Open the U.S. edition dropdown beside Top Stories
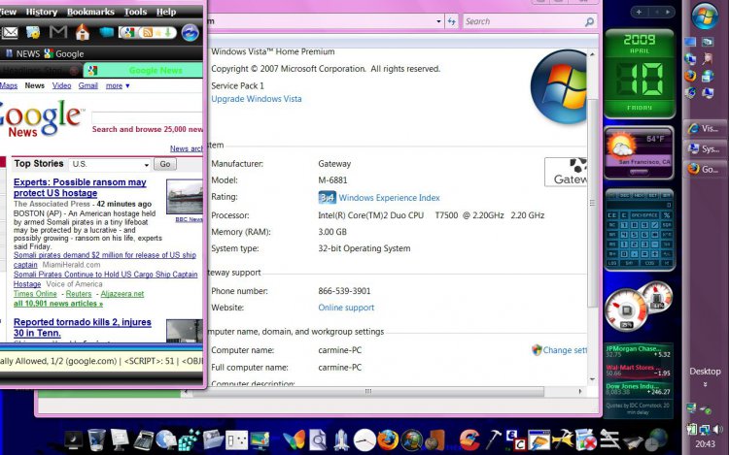 [110, 164]
